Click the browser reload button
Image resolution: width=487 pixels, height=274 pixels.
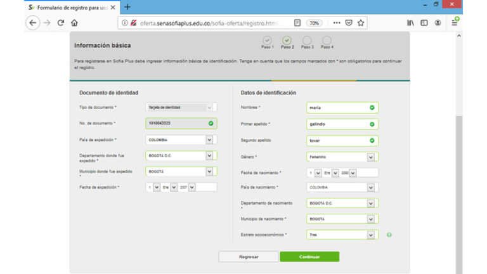tap(61, 23)
